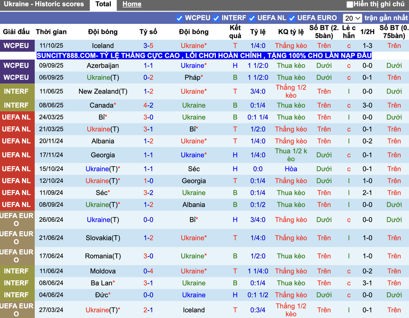Screen dimensions: 409x318
Task: Click the date 21/03/25
Action: coord(51,129)
